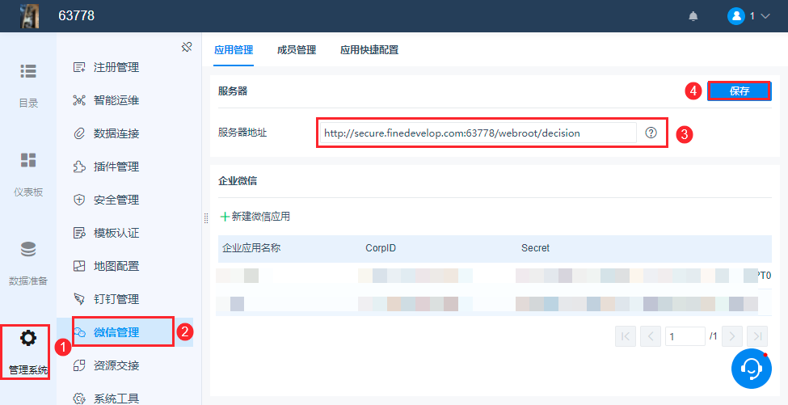The height and width of the screenshot is (405, 788).
Task: Switch to the 成员管理 tab
Action: (297, 50)
